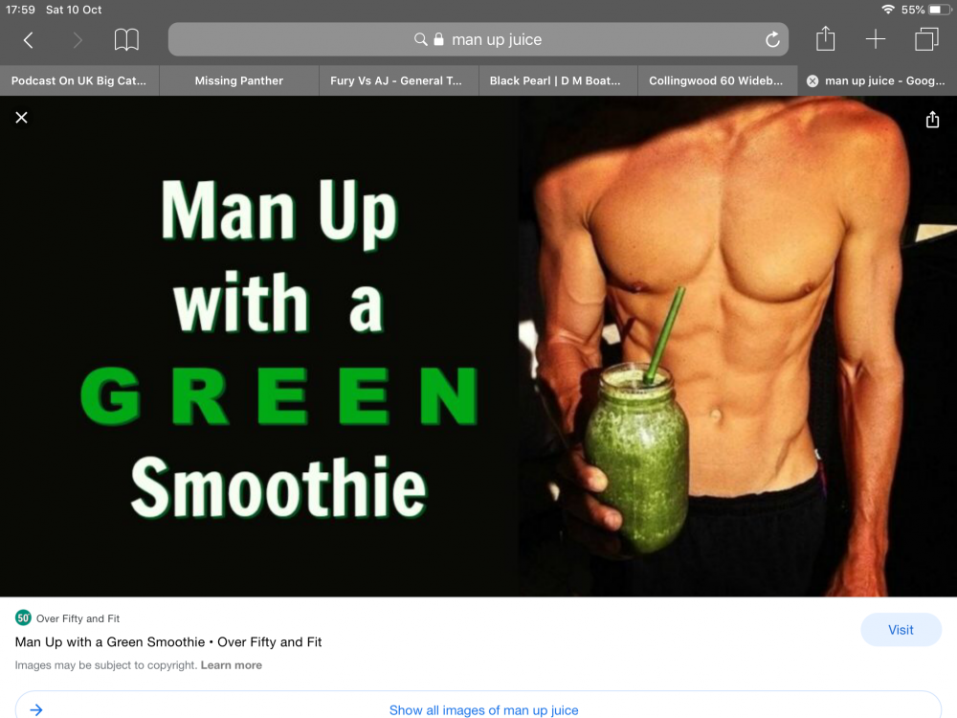Tap the search magnifier in the address bar
The image size is (957, 718).
(x=420, y=39)
